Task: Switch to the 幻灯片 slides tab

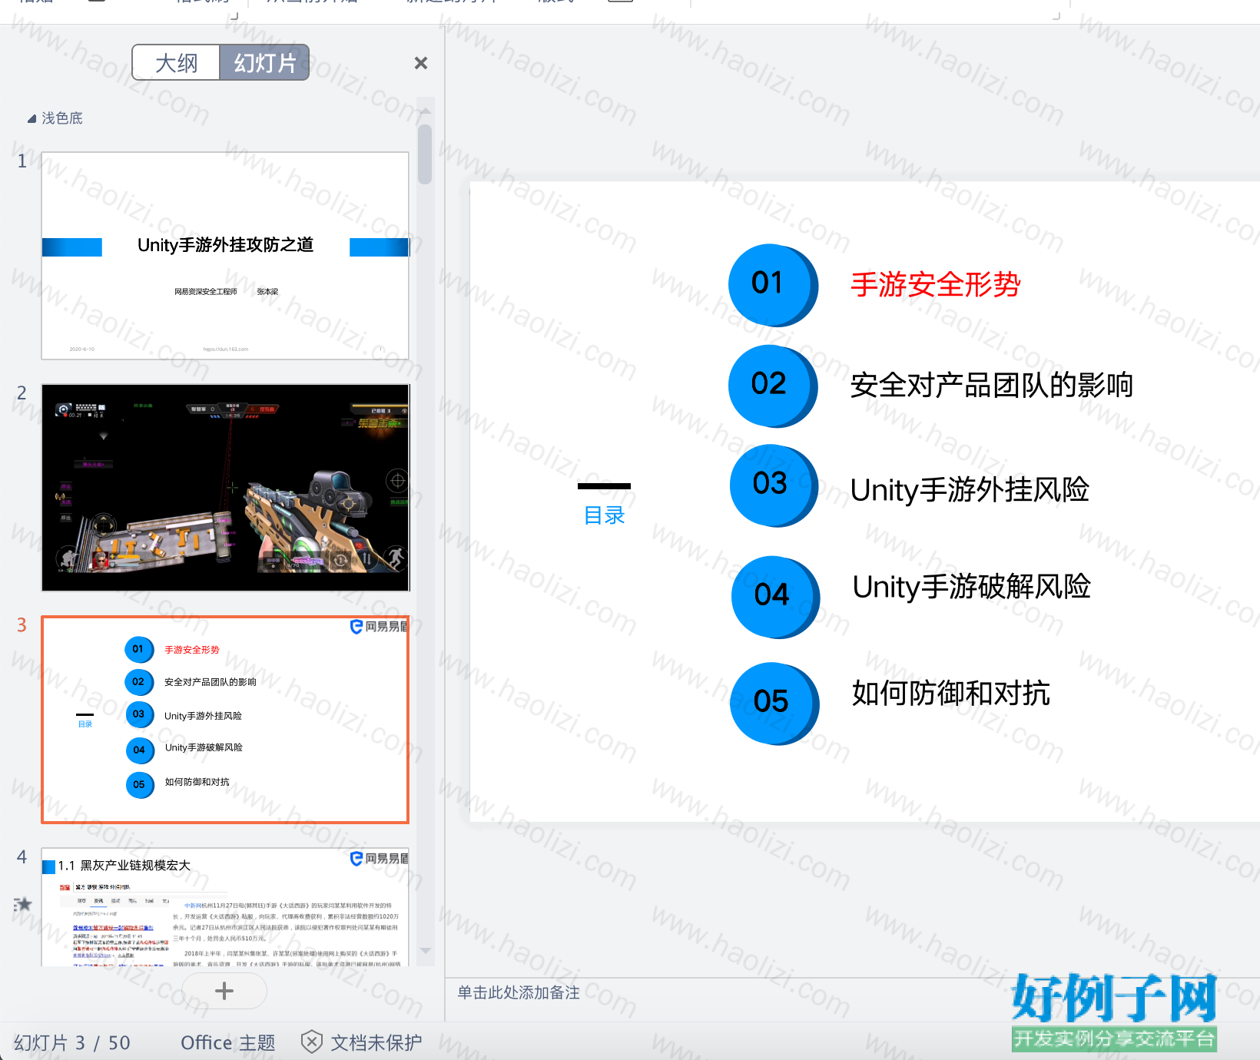Action: click(x=265, y=63)
